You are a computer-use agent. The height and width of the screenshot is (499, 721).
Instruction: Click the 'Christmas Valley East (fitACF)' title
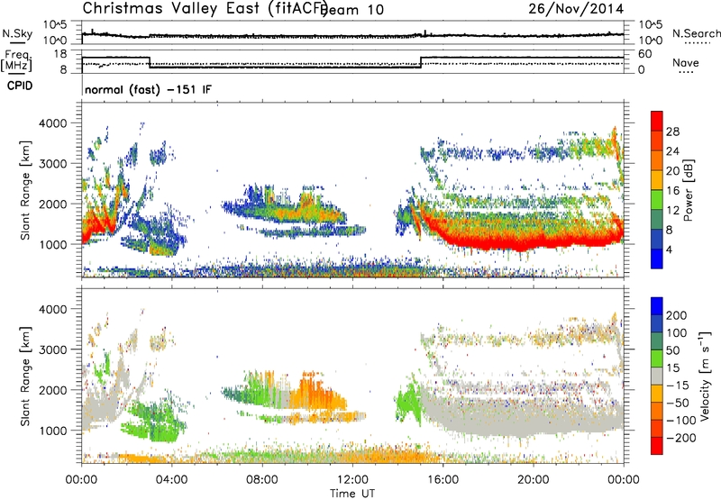tap(205, 9)
